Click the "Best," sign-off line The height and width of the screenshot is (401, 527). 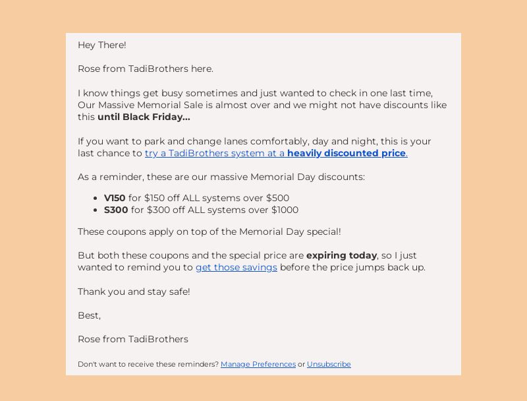click(x=89, y=315)
